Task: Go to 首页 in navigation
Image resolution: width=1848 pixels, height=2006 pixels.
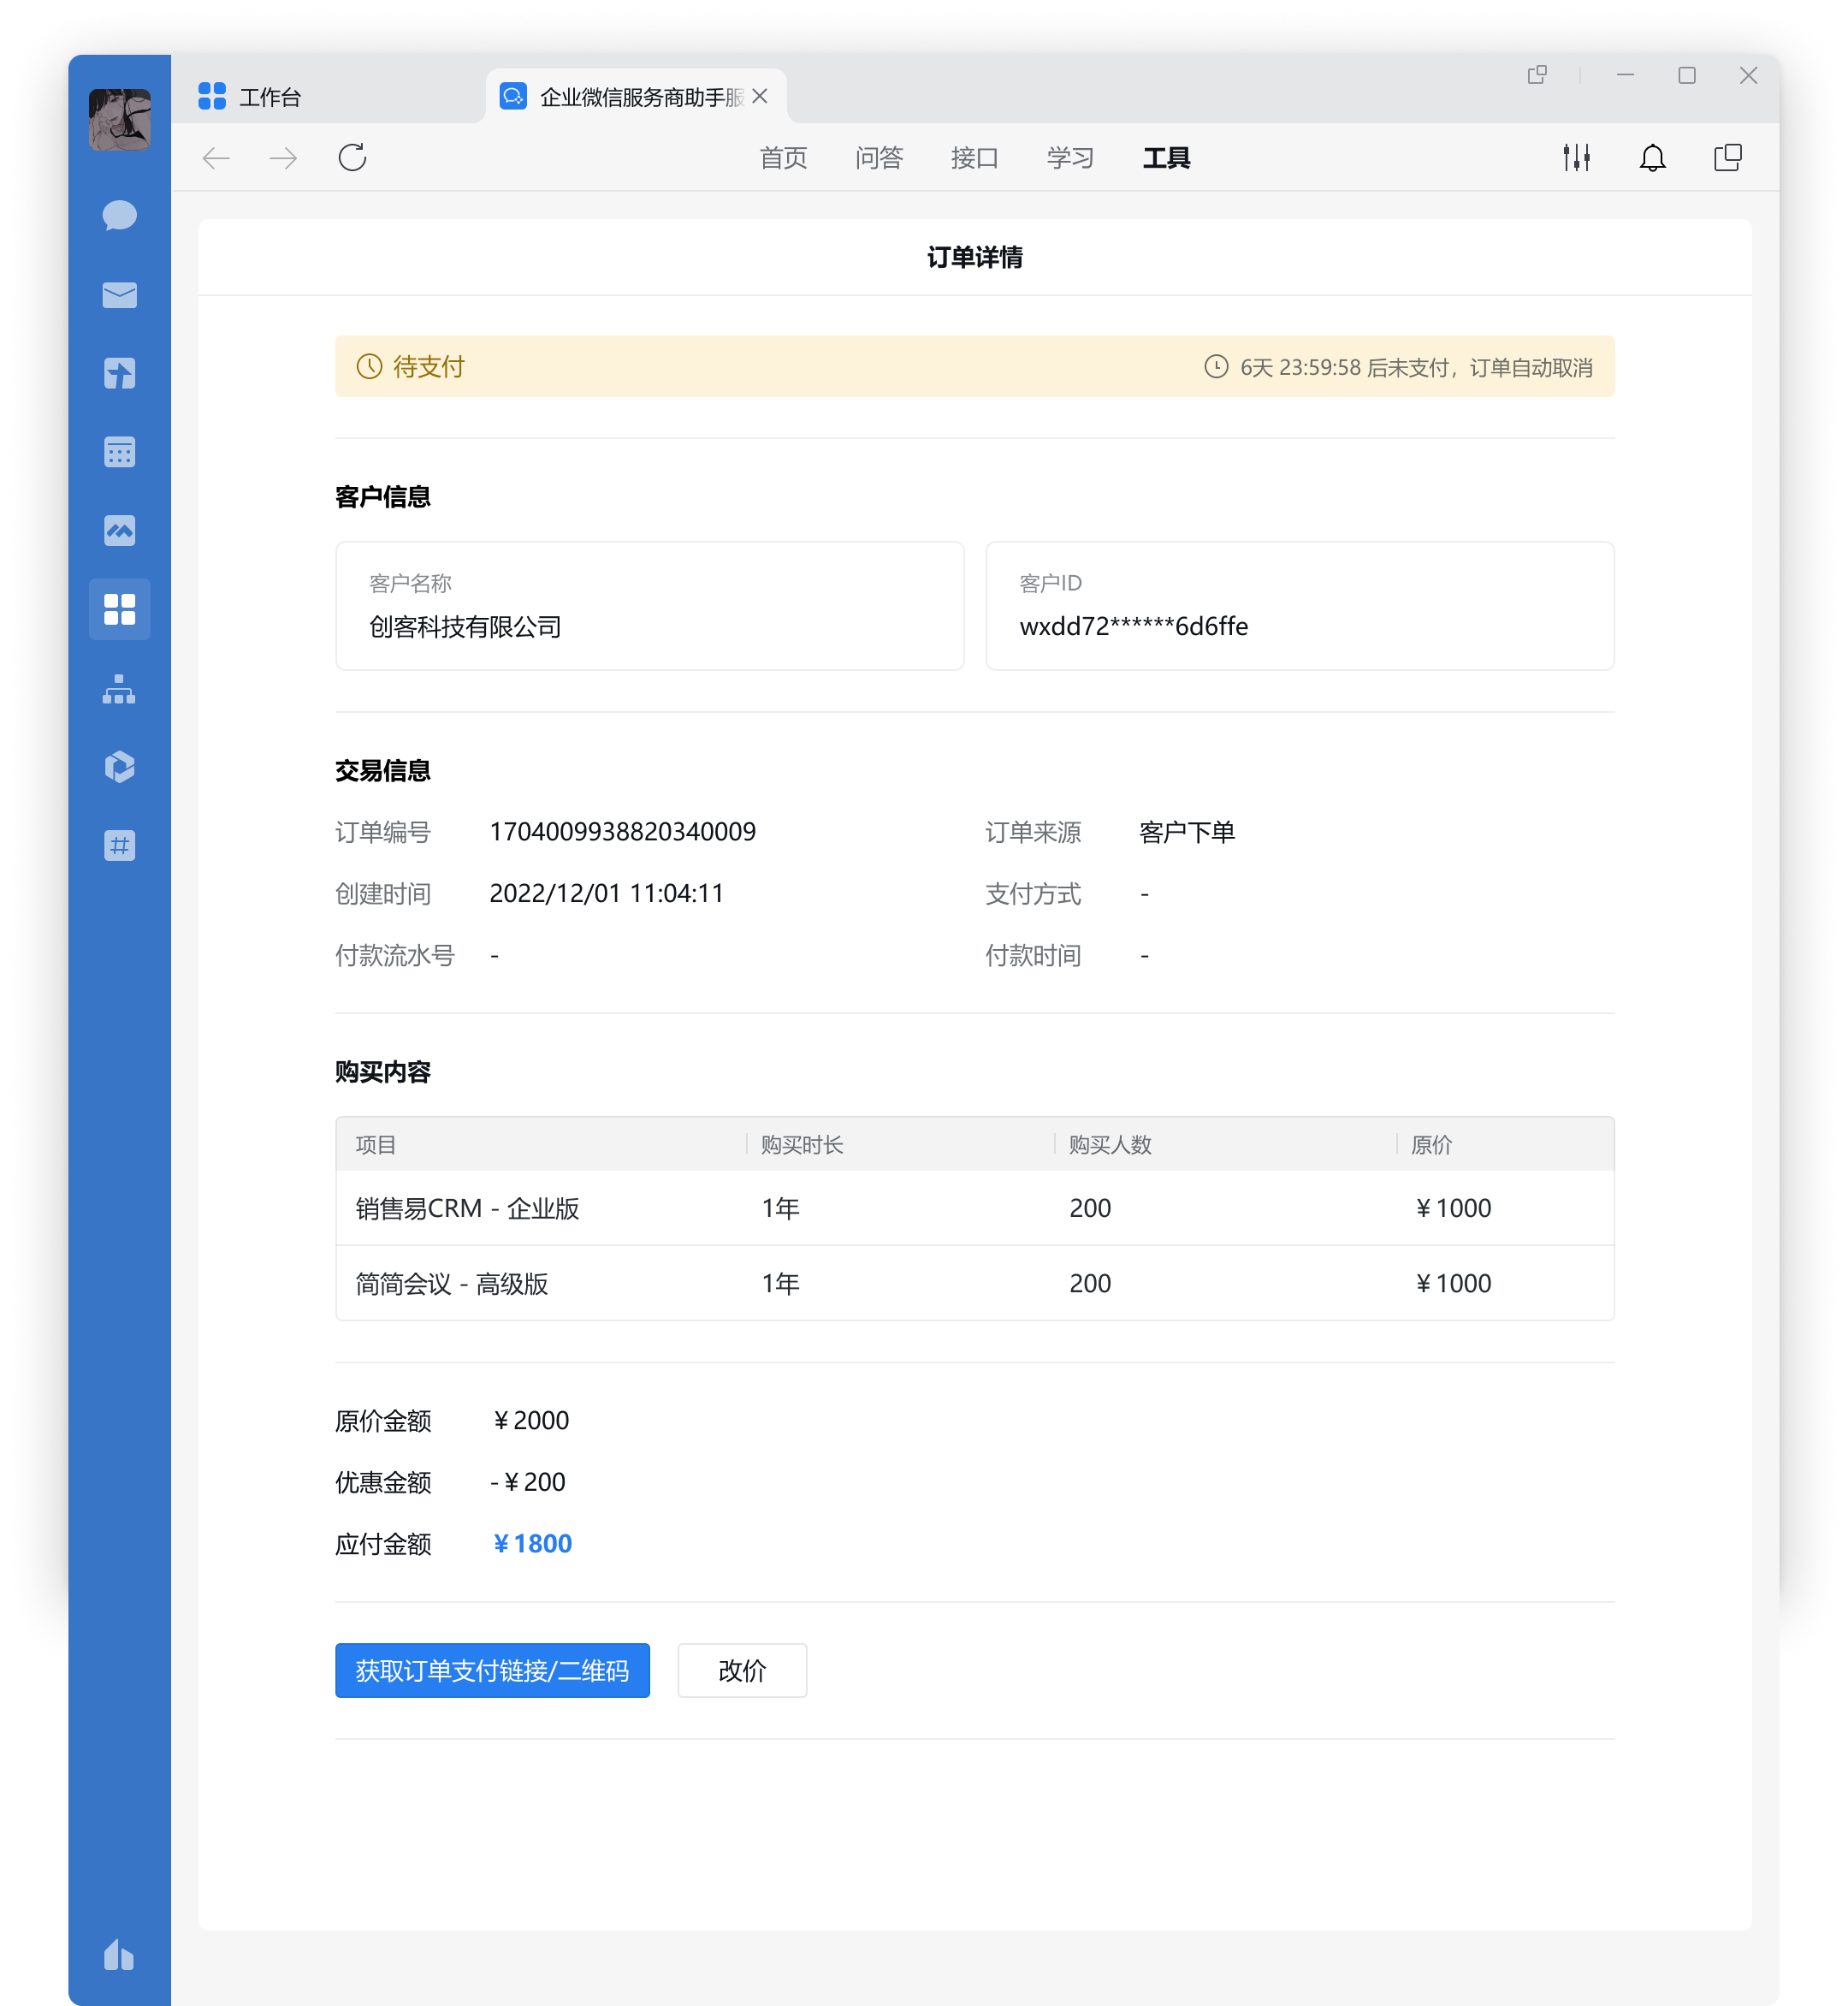Action: click(783, 158)
